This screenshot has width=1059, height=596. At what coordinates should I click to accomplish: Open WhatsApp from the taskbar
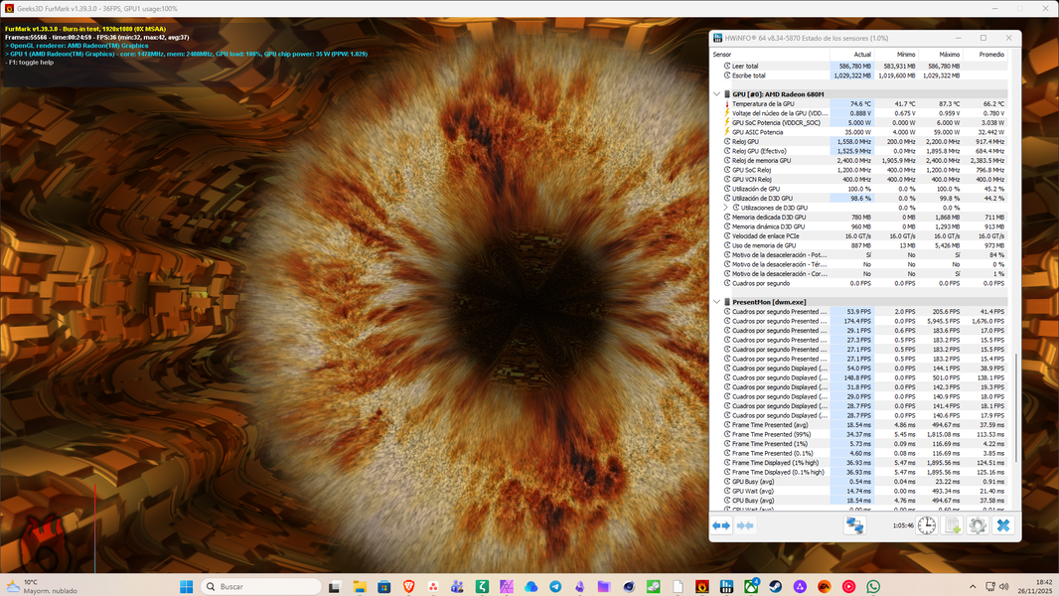click(873, 586)
